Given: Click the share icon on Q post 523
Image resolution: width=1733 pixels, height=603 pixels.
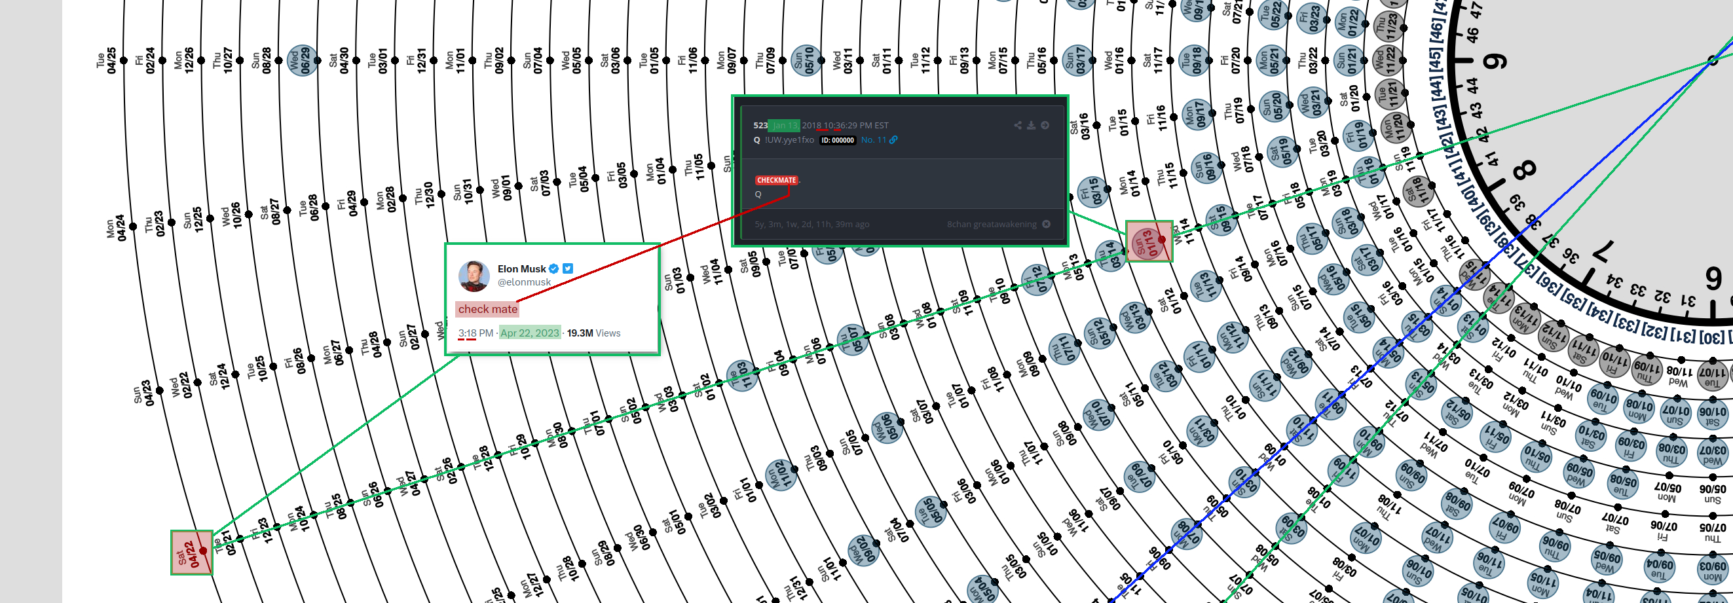Looking at the screenshot, I should tap(1018, 125).
